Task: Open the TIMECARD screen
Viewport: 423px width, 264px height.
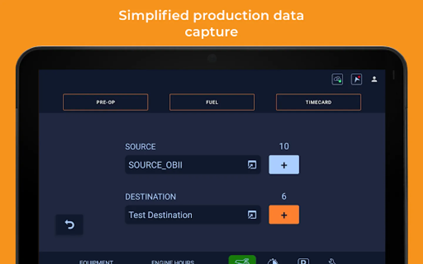Action: coord(318,102)
